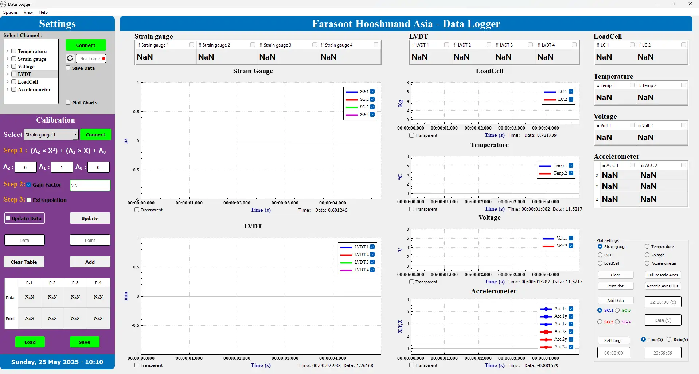Screen dimensions: 699x374
Task: Open the Options menu
Action: [10, 12]
